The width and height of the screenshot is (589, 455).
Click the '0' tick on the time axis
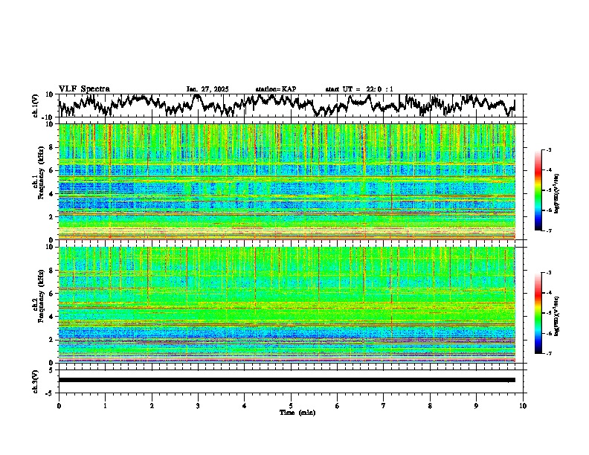click(x=59, y=406)
